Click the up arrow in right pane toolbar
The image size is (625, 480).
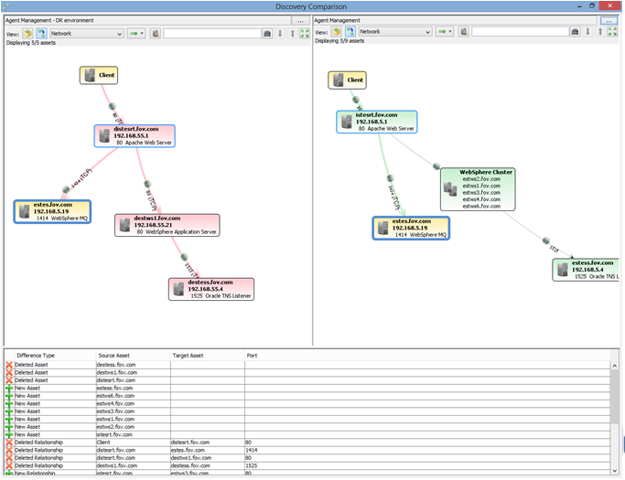[600, 33]
